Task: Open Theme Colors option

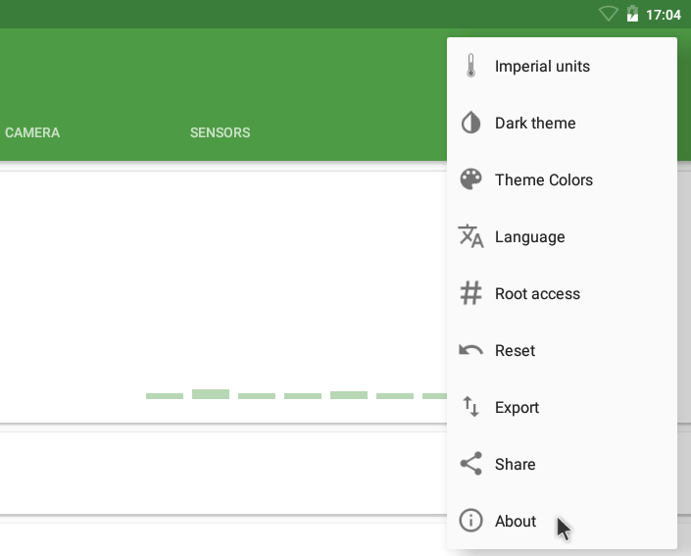Action: (562, 179)
